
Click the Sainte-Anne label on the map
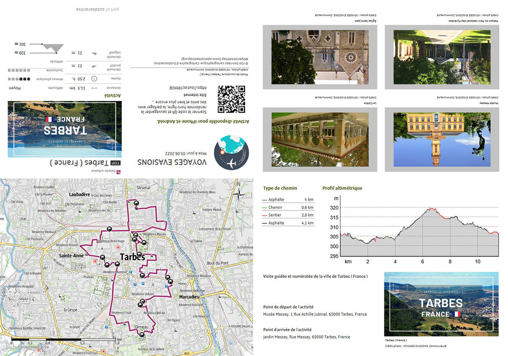click(x=71, y=256)
